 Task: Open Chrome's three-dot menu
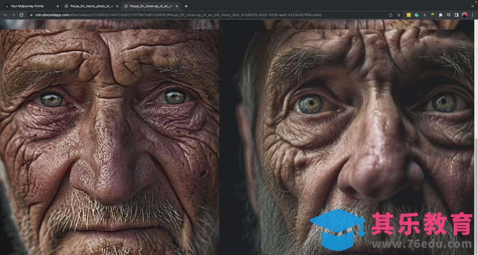click(x=473, y=15)
